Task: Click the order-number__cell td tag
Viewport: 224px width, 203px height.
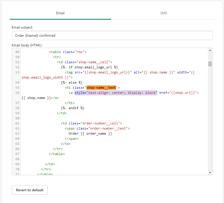Action: coord(91,123)
